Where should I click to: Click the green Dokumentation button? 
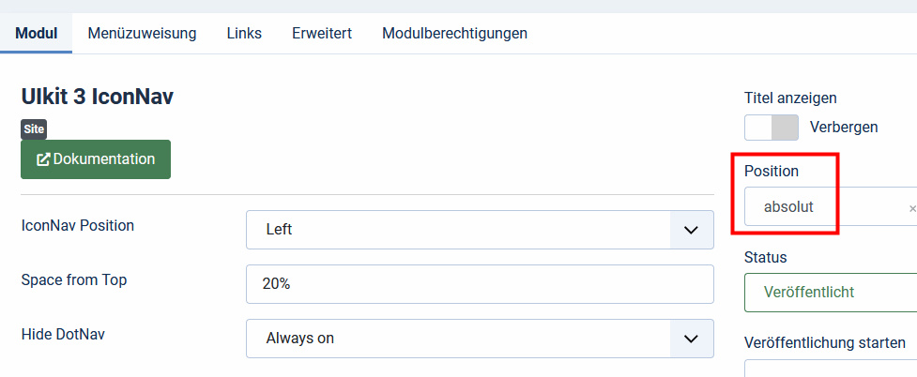point(96,159)
